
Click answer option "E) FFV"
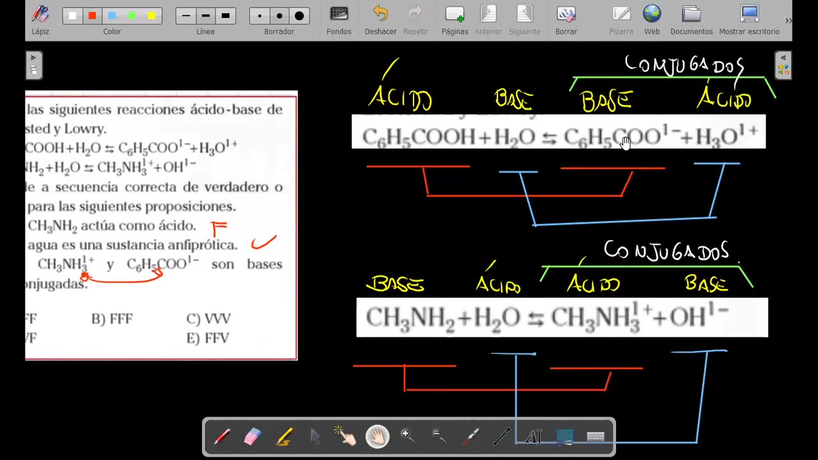[x=208, y=338]
